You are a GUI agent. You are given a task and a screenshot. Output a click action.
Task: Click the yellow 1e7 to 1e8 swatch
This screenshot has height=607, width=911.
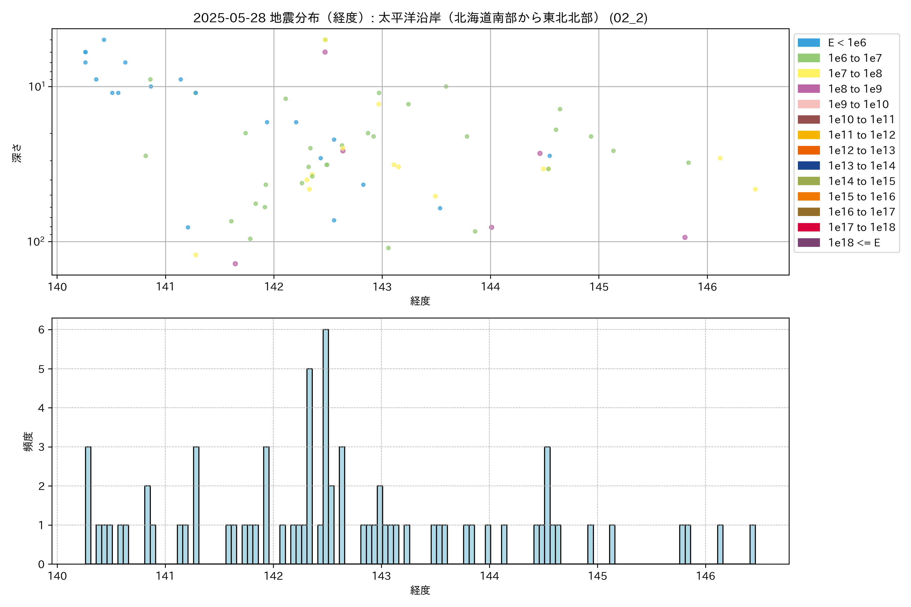[809, 74]
